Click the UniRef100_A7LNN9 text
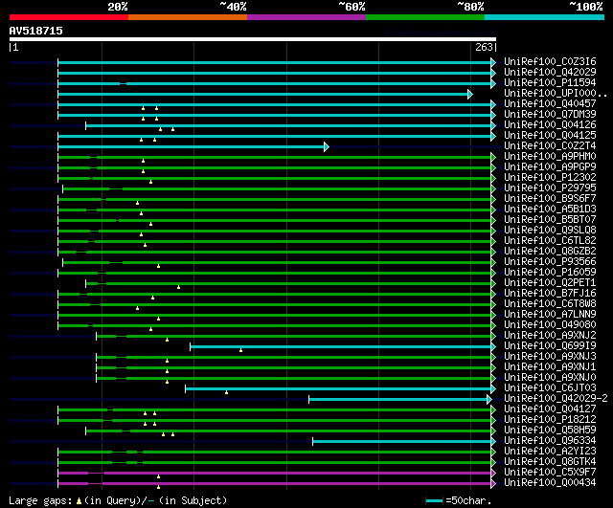The width and height of the screenshot is (613, 508). pyautogui.click(x=550, y=315)
